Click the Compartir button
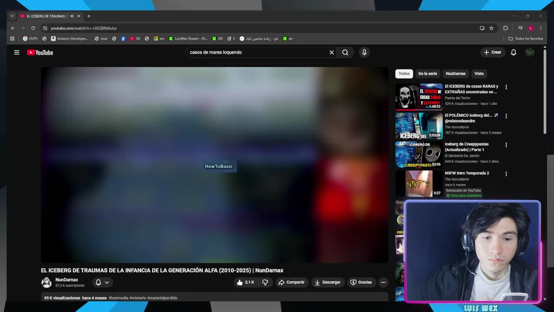Screen dimensions: 554x312 pos(292,283)
